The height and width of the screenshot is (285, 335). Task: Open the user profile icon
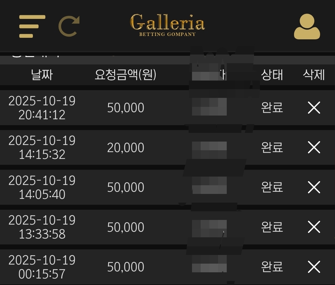pyautogui.click(x=307, y=27)
